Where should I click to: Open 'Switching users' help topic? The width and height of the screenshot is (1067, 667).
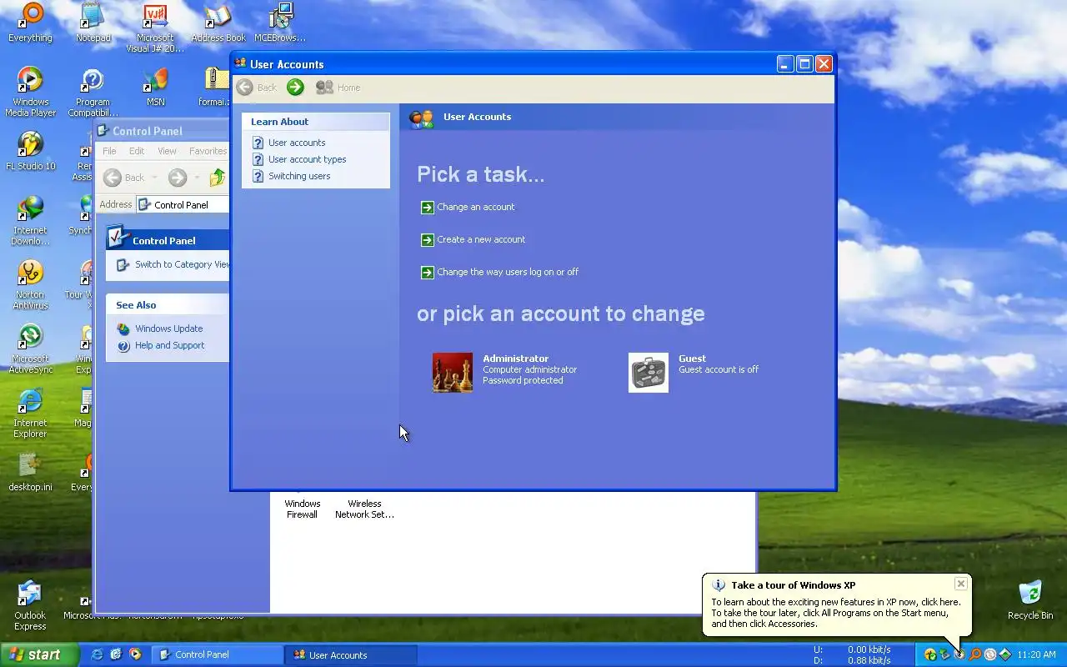coord(299,176)
